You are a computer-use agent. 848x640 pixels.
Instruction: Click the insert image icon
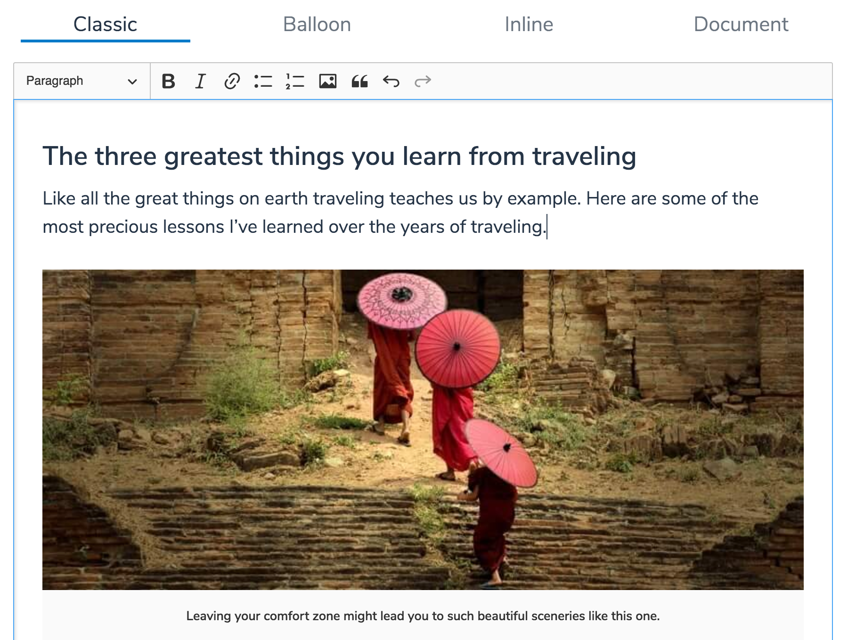[327, 82]
